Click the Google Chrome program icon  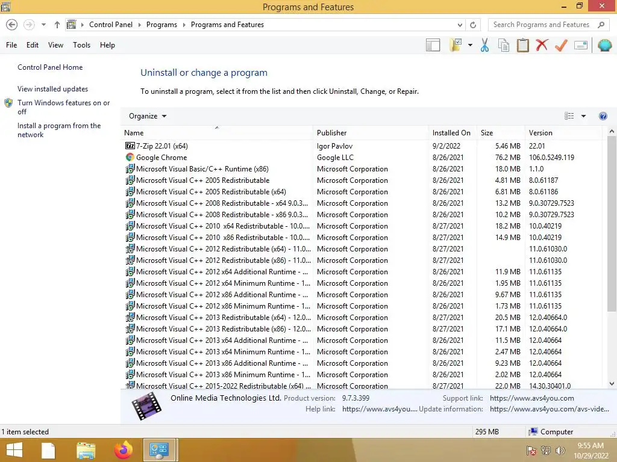click(x=130, y=157)
